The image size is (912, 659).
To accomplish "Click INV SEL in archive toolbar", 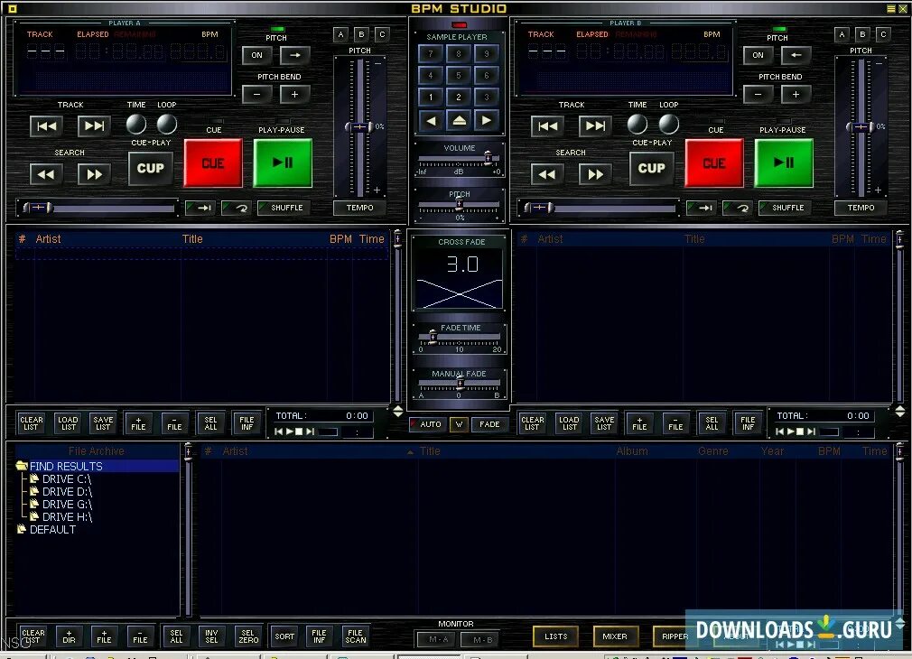I will [211, 636].
